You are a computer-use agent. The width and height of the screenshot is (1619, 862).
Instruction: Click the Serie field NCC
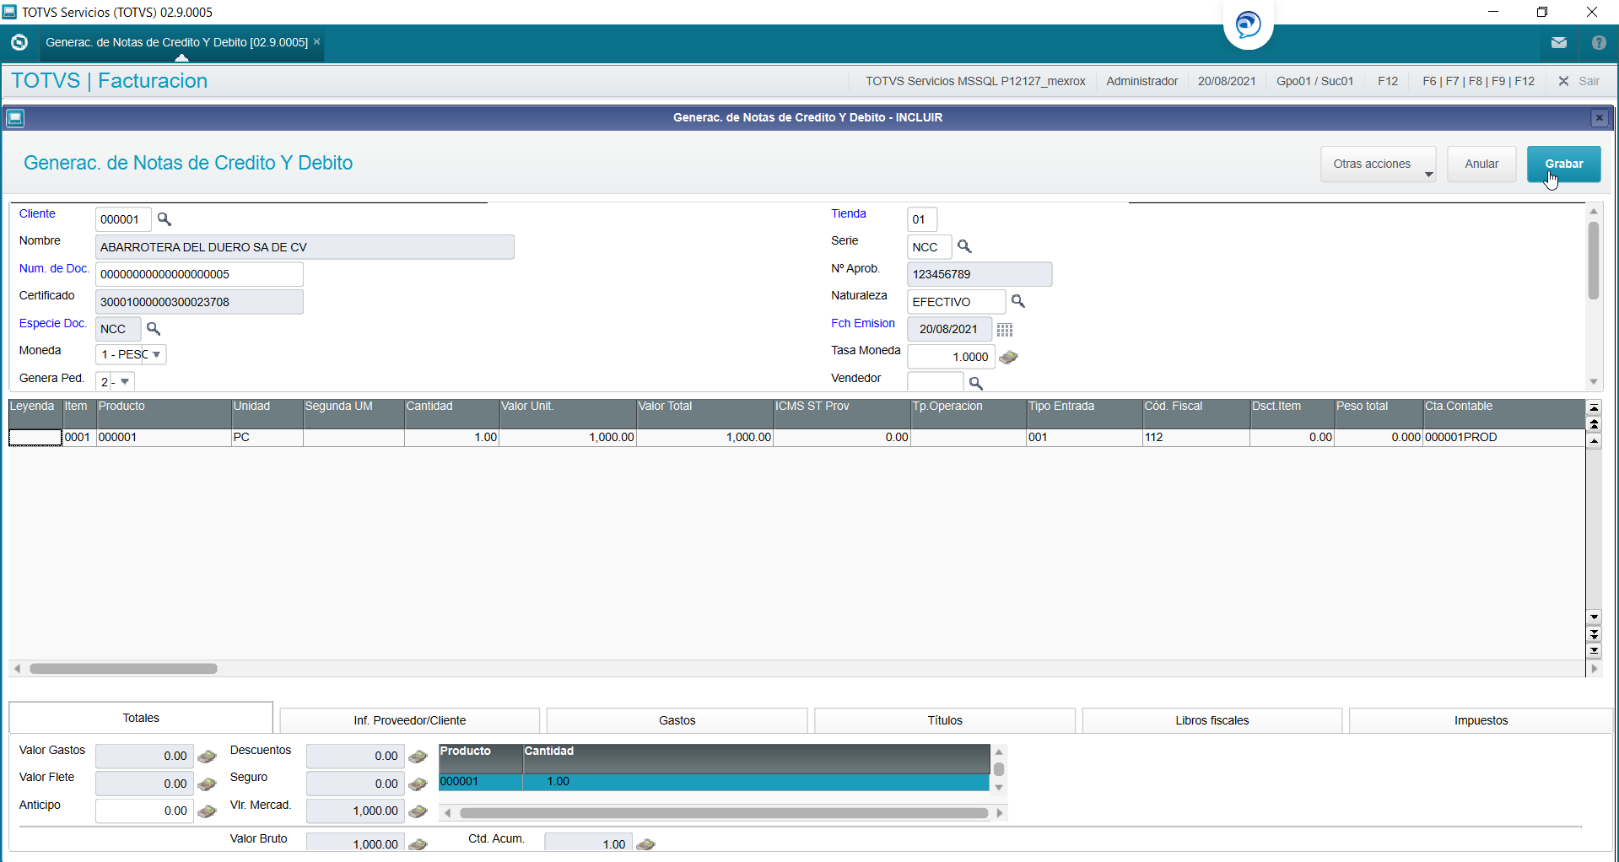(930, 247)
